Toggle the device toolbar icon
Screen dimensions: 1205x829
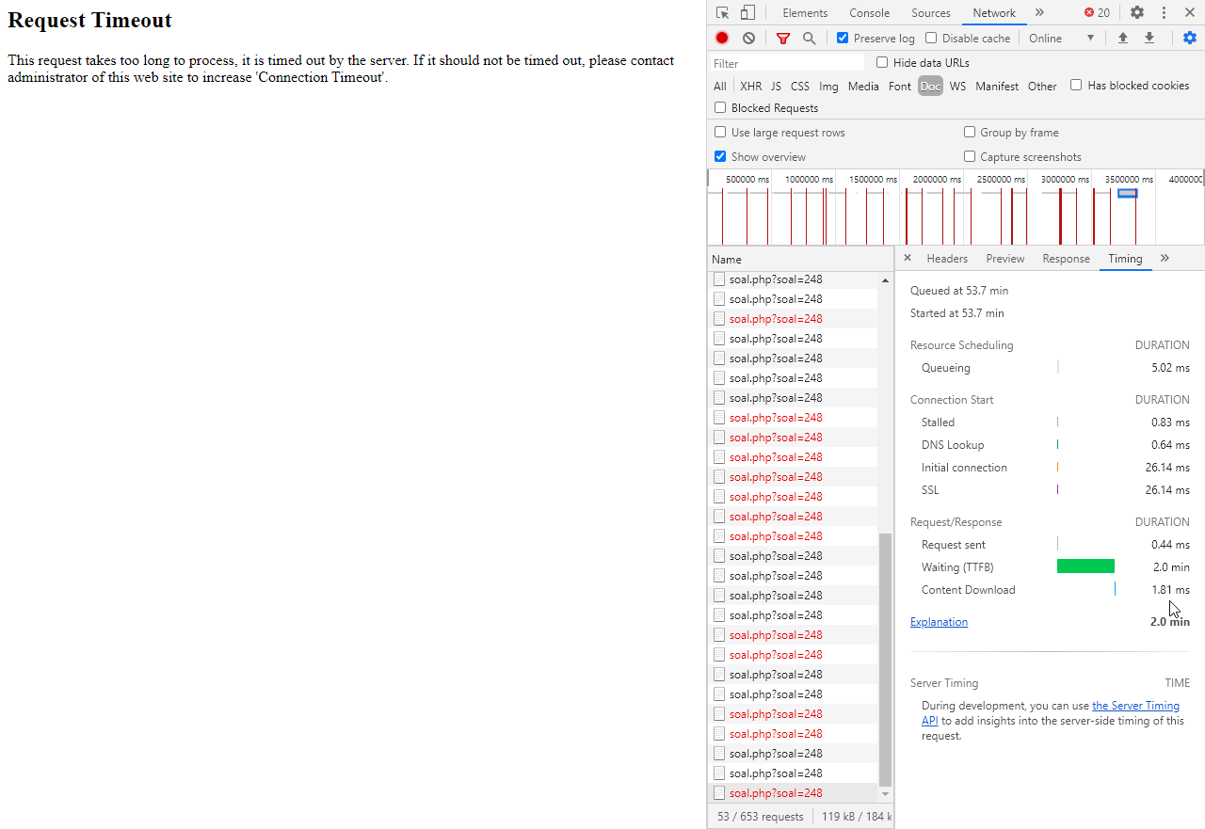747,13
